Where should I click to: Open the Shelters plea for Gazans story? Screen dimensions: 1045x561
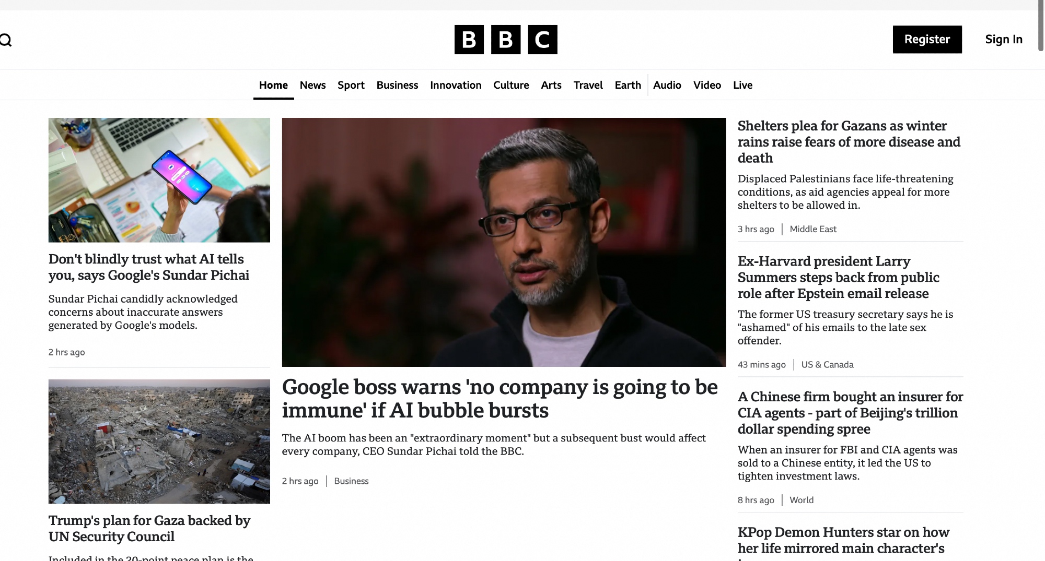pyautogui.click(x=849, y=141)
